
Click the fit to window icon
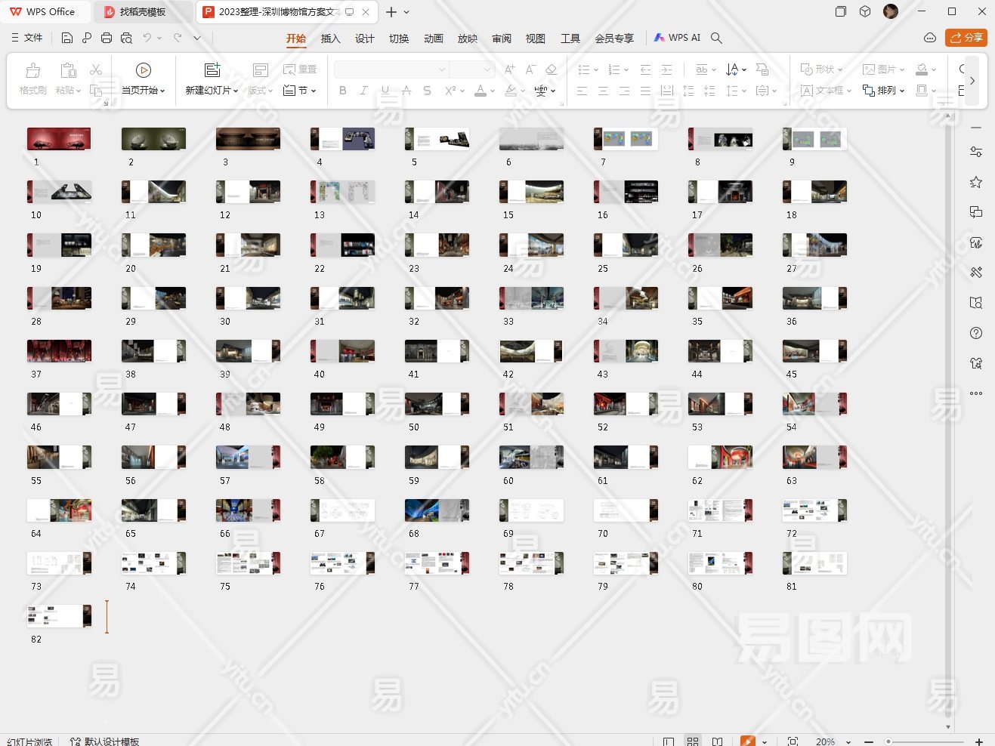click(x=793, y=741)
